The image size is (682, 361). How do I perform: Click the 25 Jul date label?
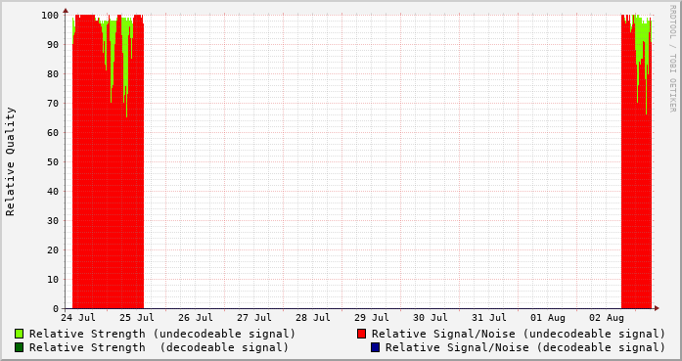coord(137,318)
